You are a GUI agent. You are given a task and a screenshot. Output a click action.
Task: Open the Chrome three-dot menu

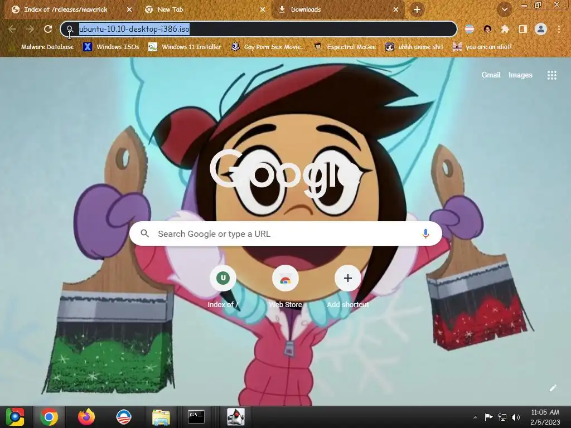pyautogui.click(x=559, y=29)
